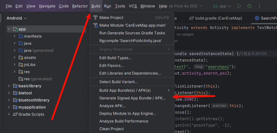The height and width of the screenshot is (133, 277).
Task: Open the Android project view dropdown
Action: tap(17, 18)
